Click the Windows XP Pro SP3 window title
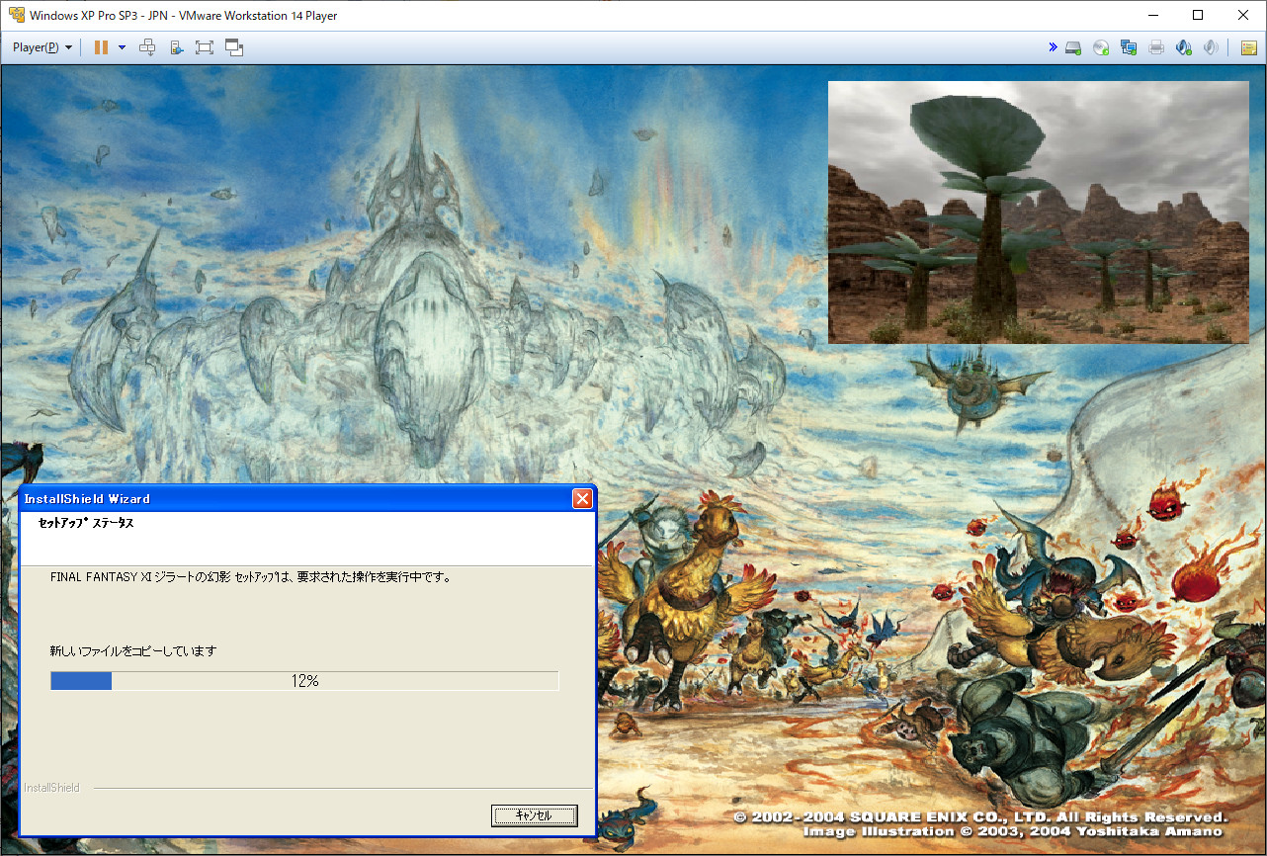The width and height of the screenshot is (1267, 856). pyautogui.click(x=181, y=15)
